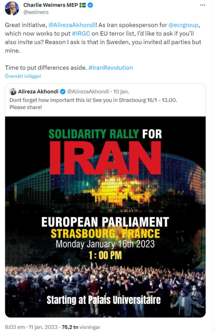Open the #IRGC hashtag
This screenshot has width=215, height=332.
point(81,33)
